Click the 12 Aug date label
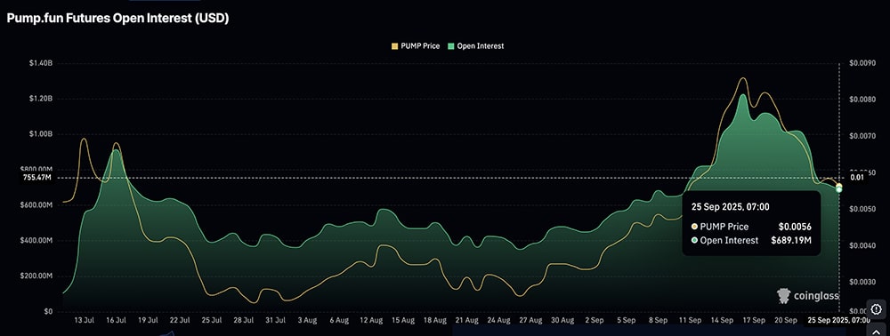The image size is (890, 336). (x=371, y=321)
